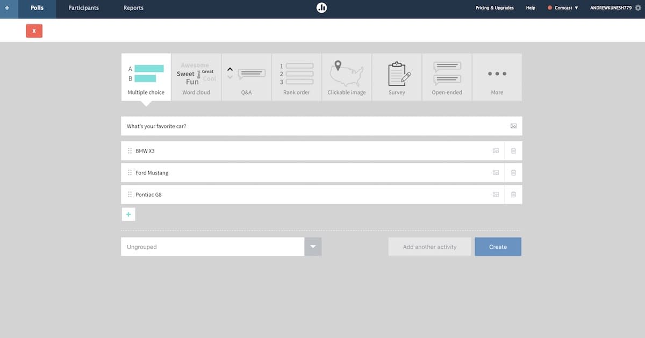Open the Comcast account dropdown

(x=563, y=8)
